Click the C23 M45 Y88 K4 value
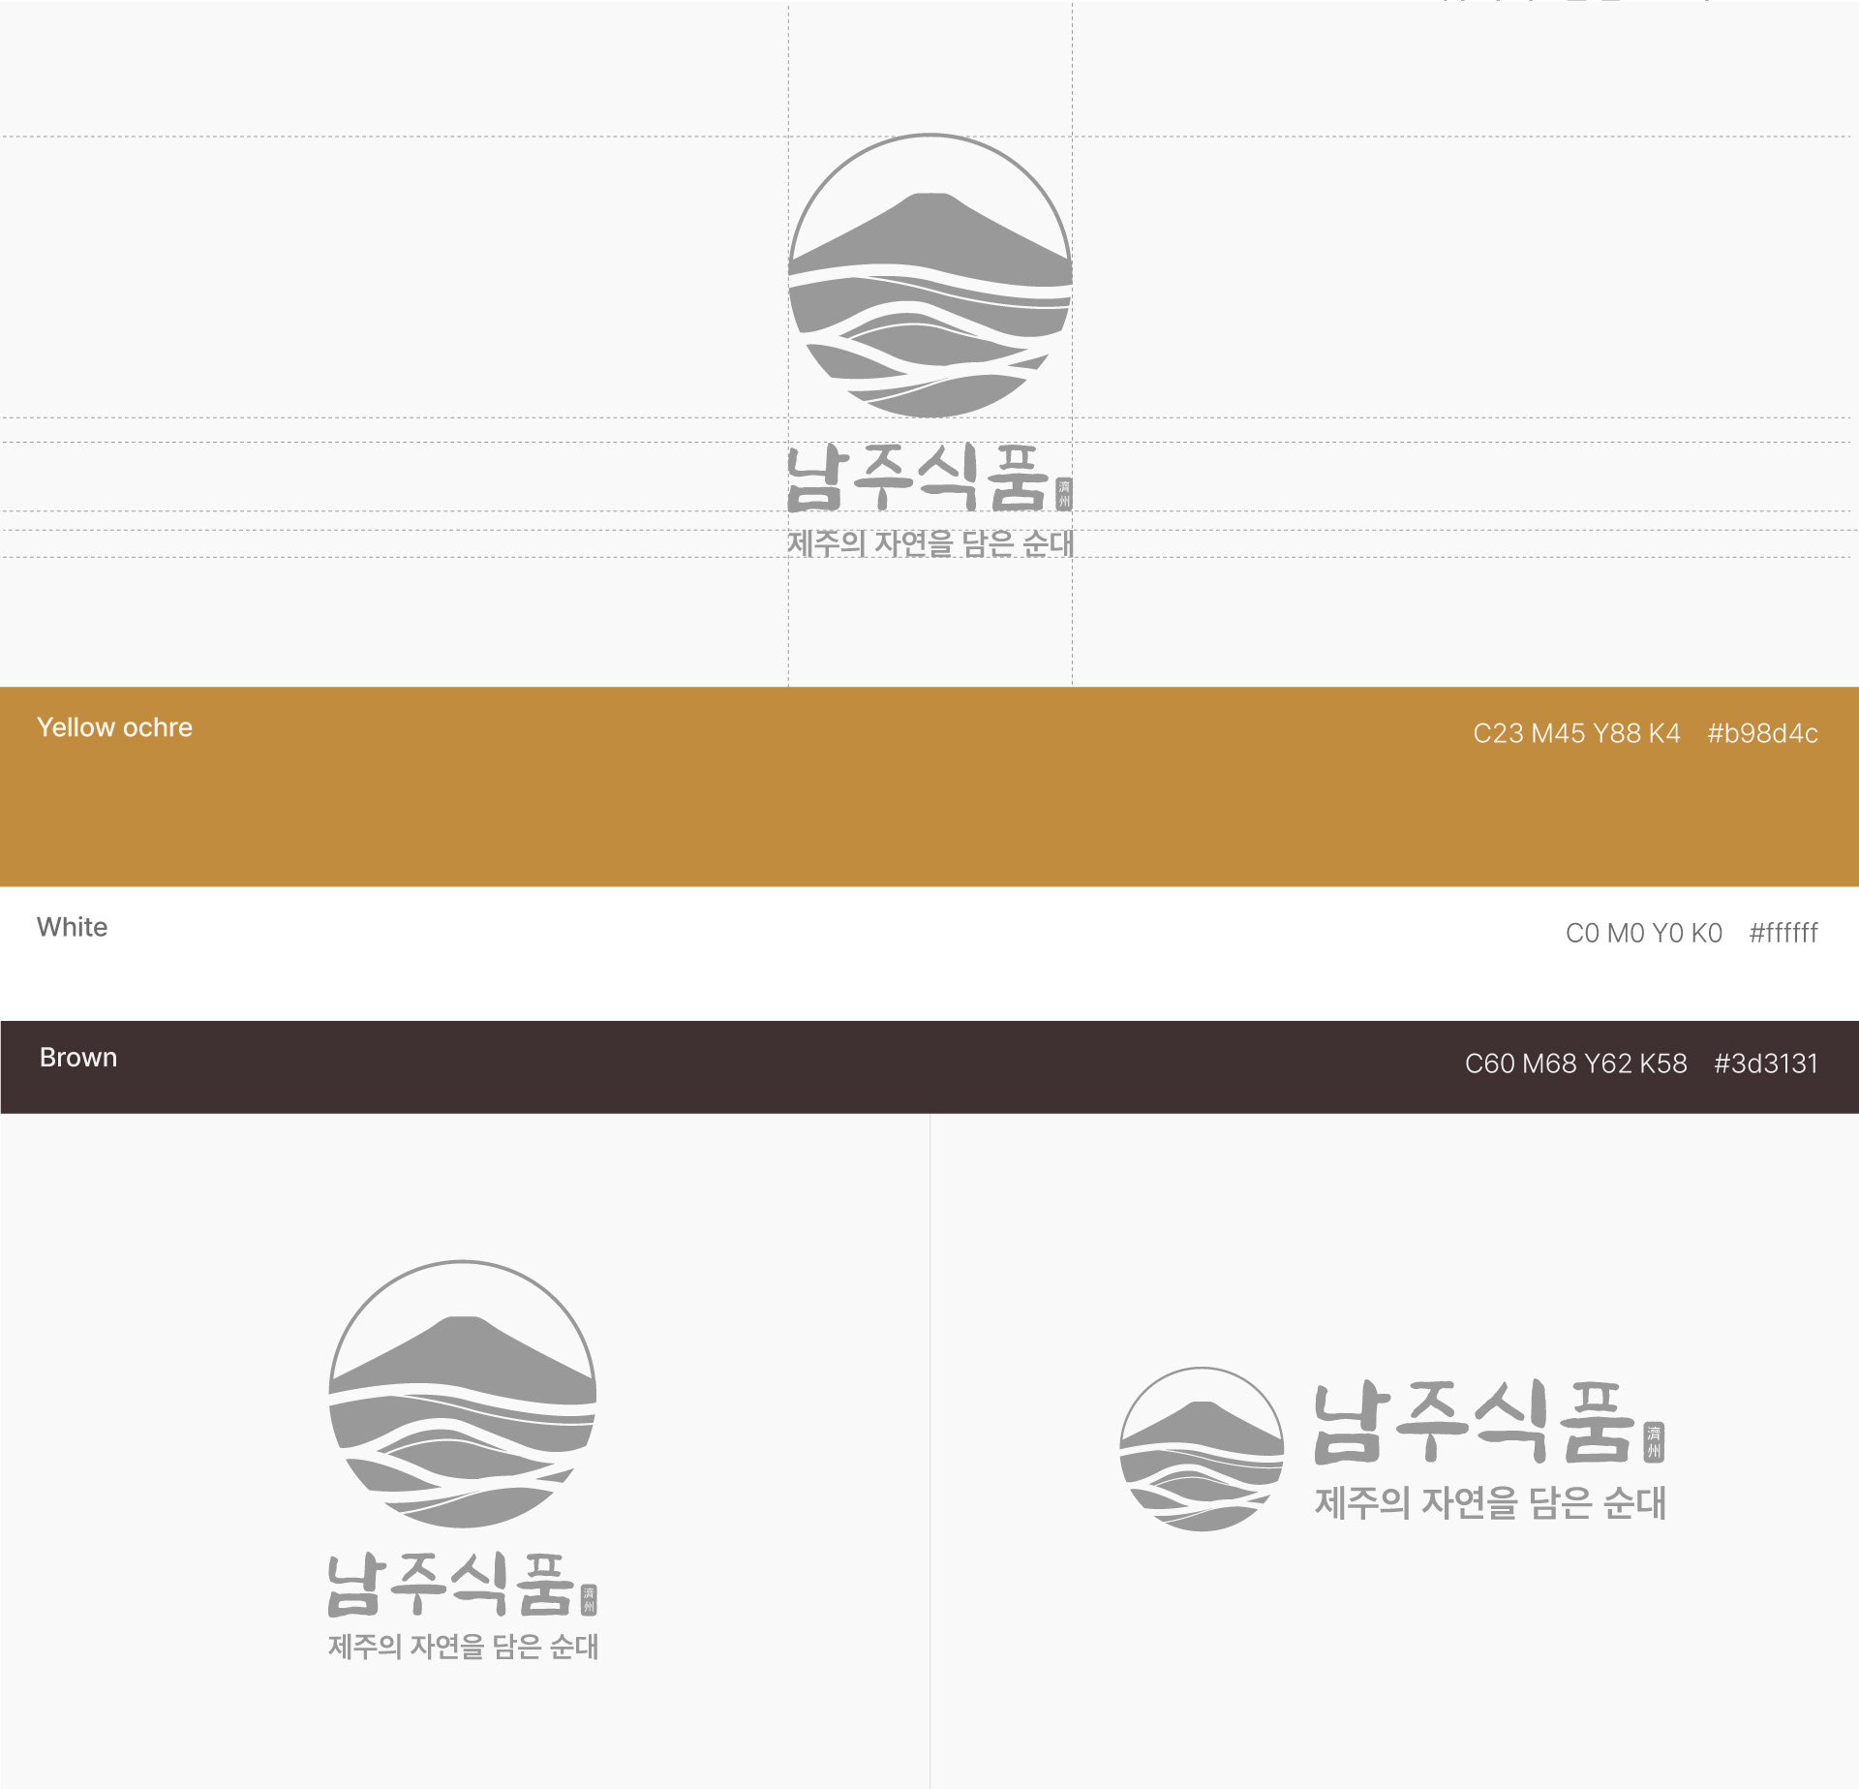The height and width of the screenshot is (1789, 1859). pyautogui.click(x=1576, y=733)
